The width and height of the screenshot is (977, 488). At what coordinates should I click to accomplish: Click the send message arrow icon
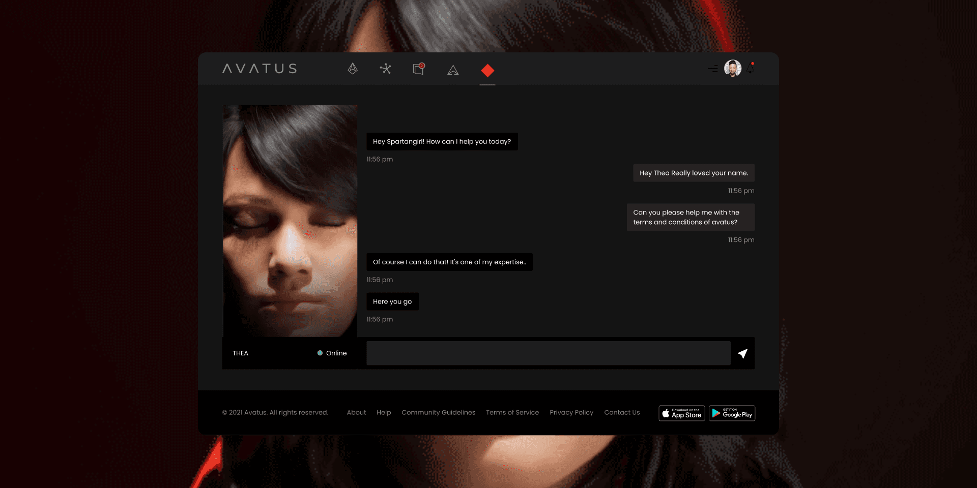(742, 353)
